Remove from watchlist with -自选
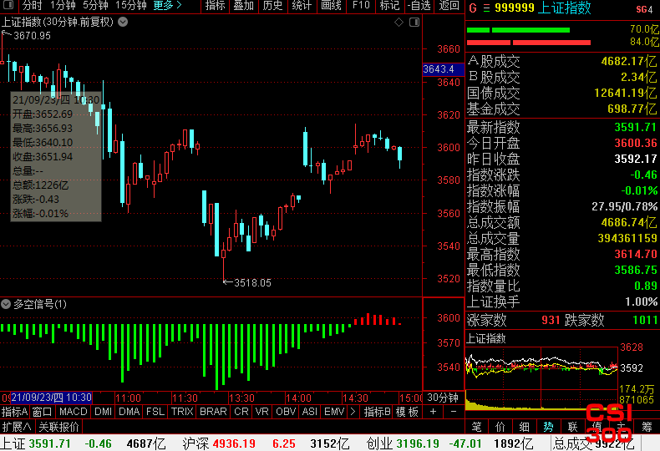 pyautogui.click(x=419, y=6)
